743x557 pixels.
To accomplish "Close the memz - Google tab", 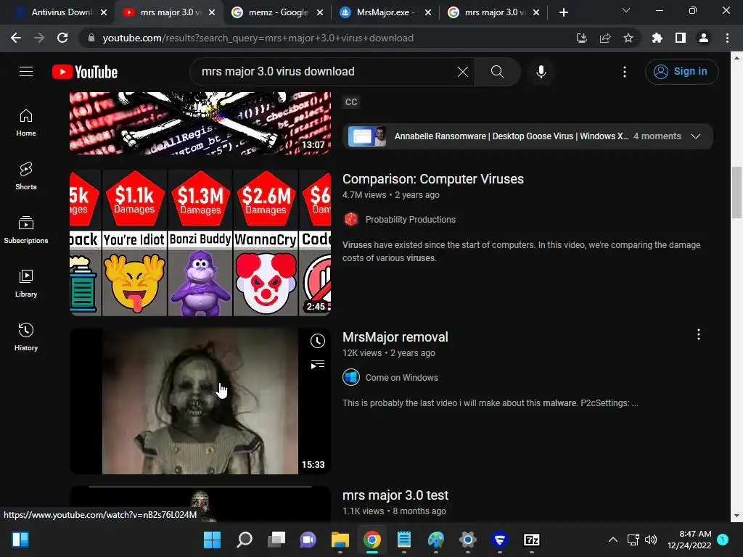I will (x=320, y=12).
